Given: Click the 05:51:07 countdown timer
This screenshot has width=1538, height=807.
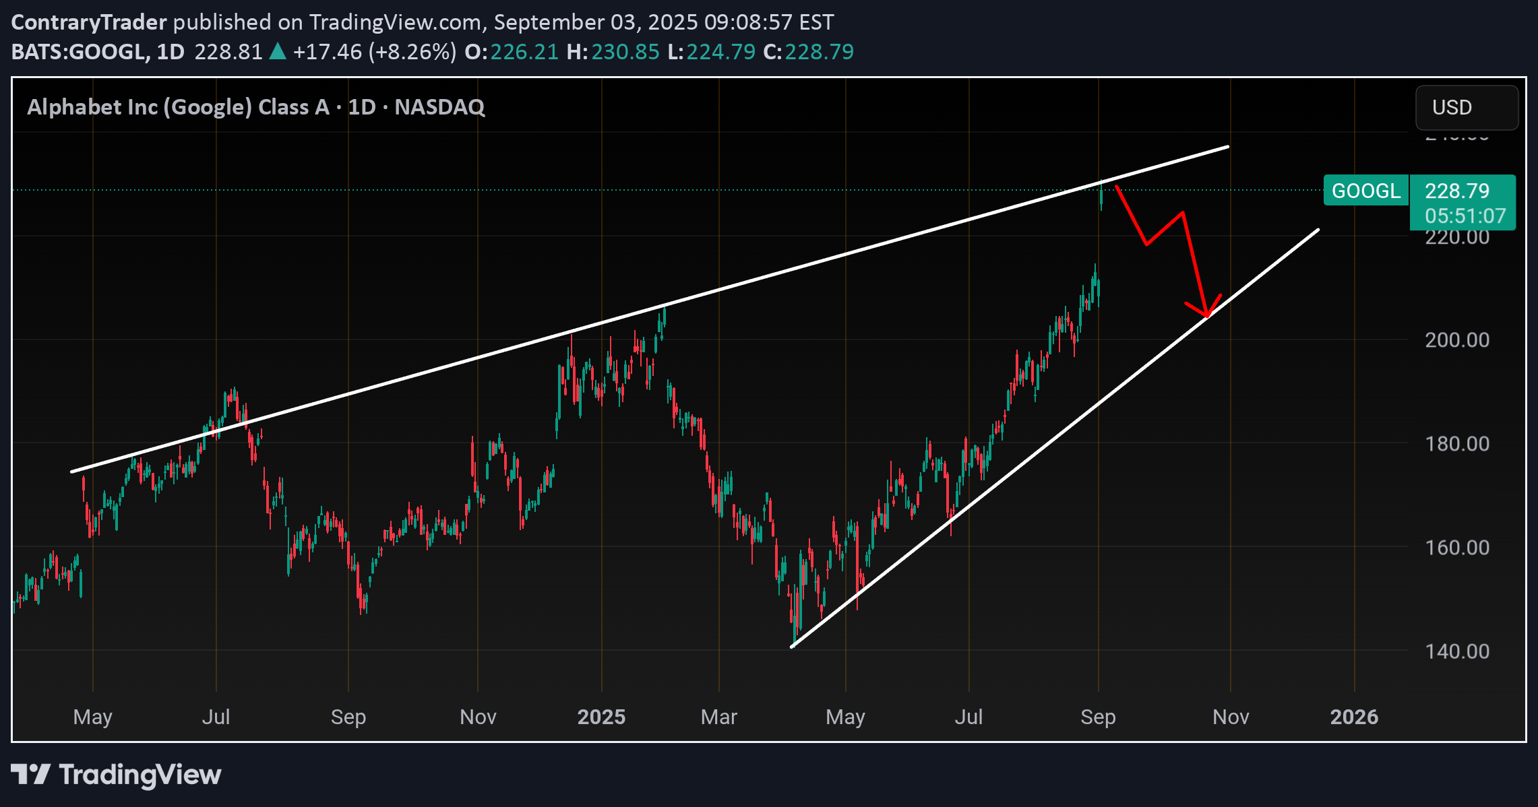Looking at the screenshot, I should (x=1465, y=216).
